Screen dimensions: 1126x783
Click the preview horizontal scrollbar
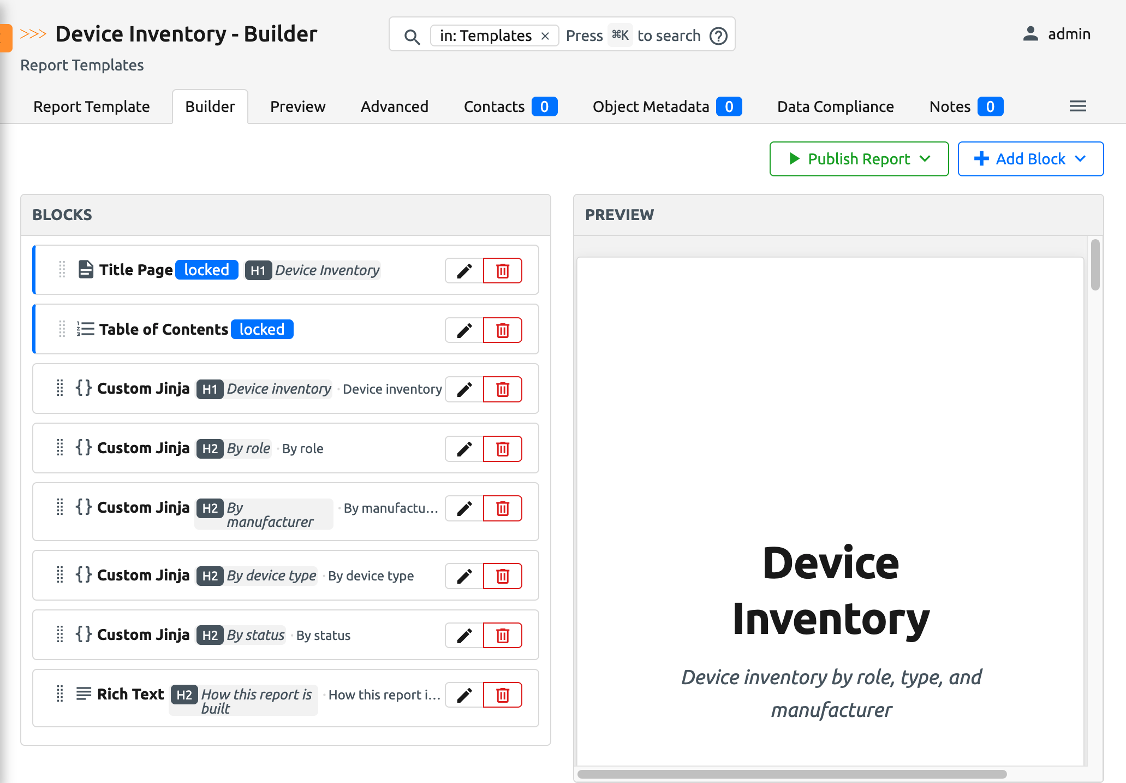pos(792,774)
